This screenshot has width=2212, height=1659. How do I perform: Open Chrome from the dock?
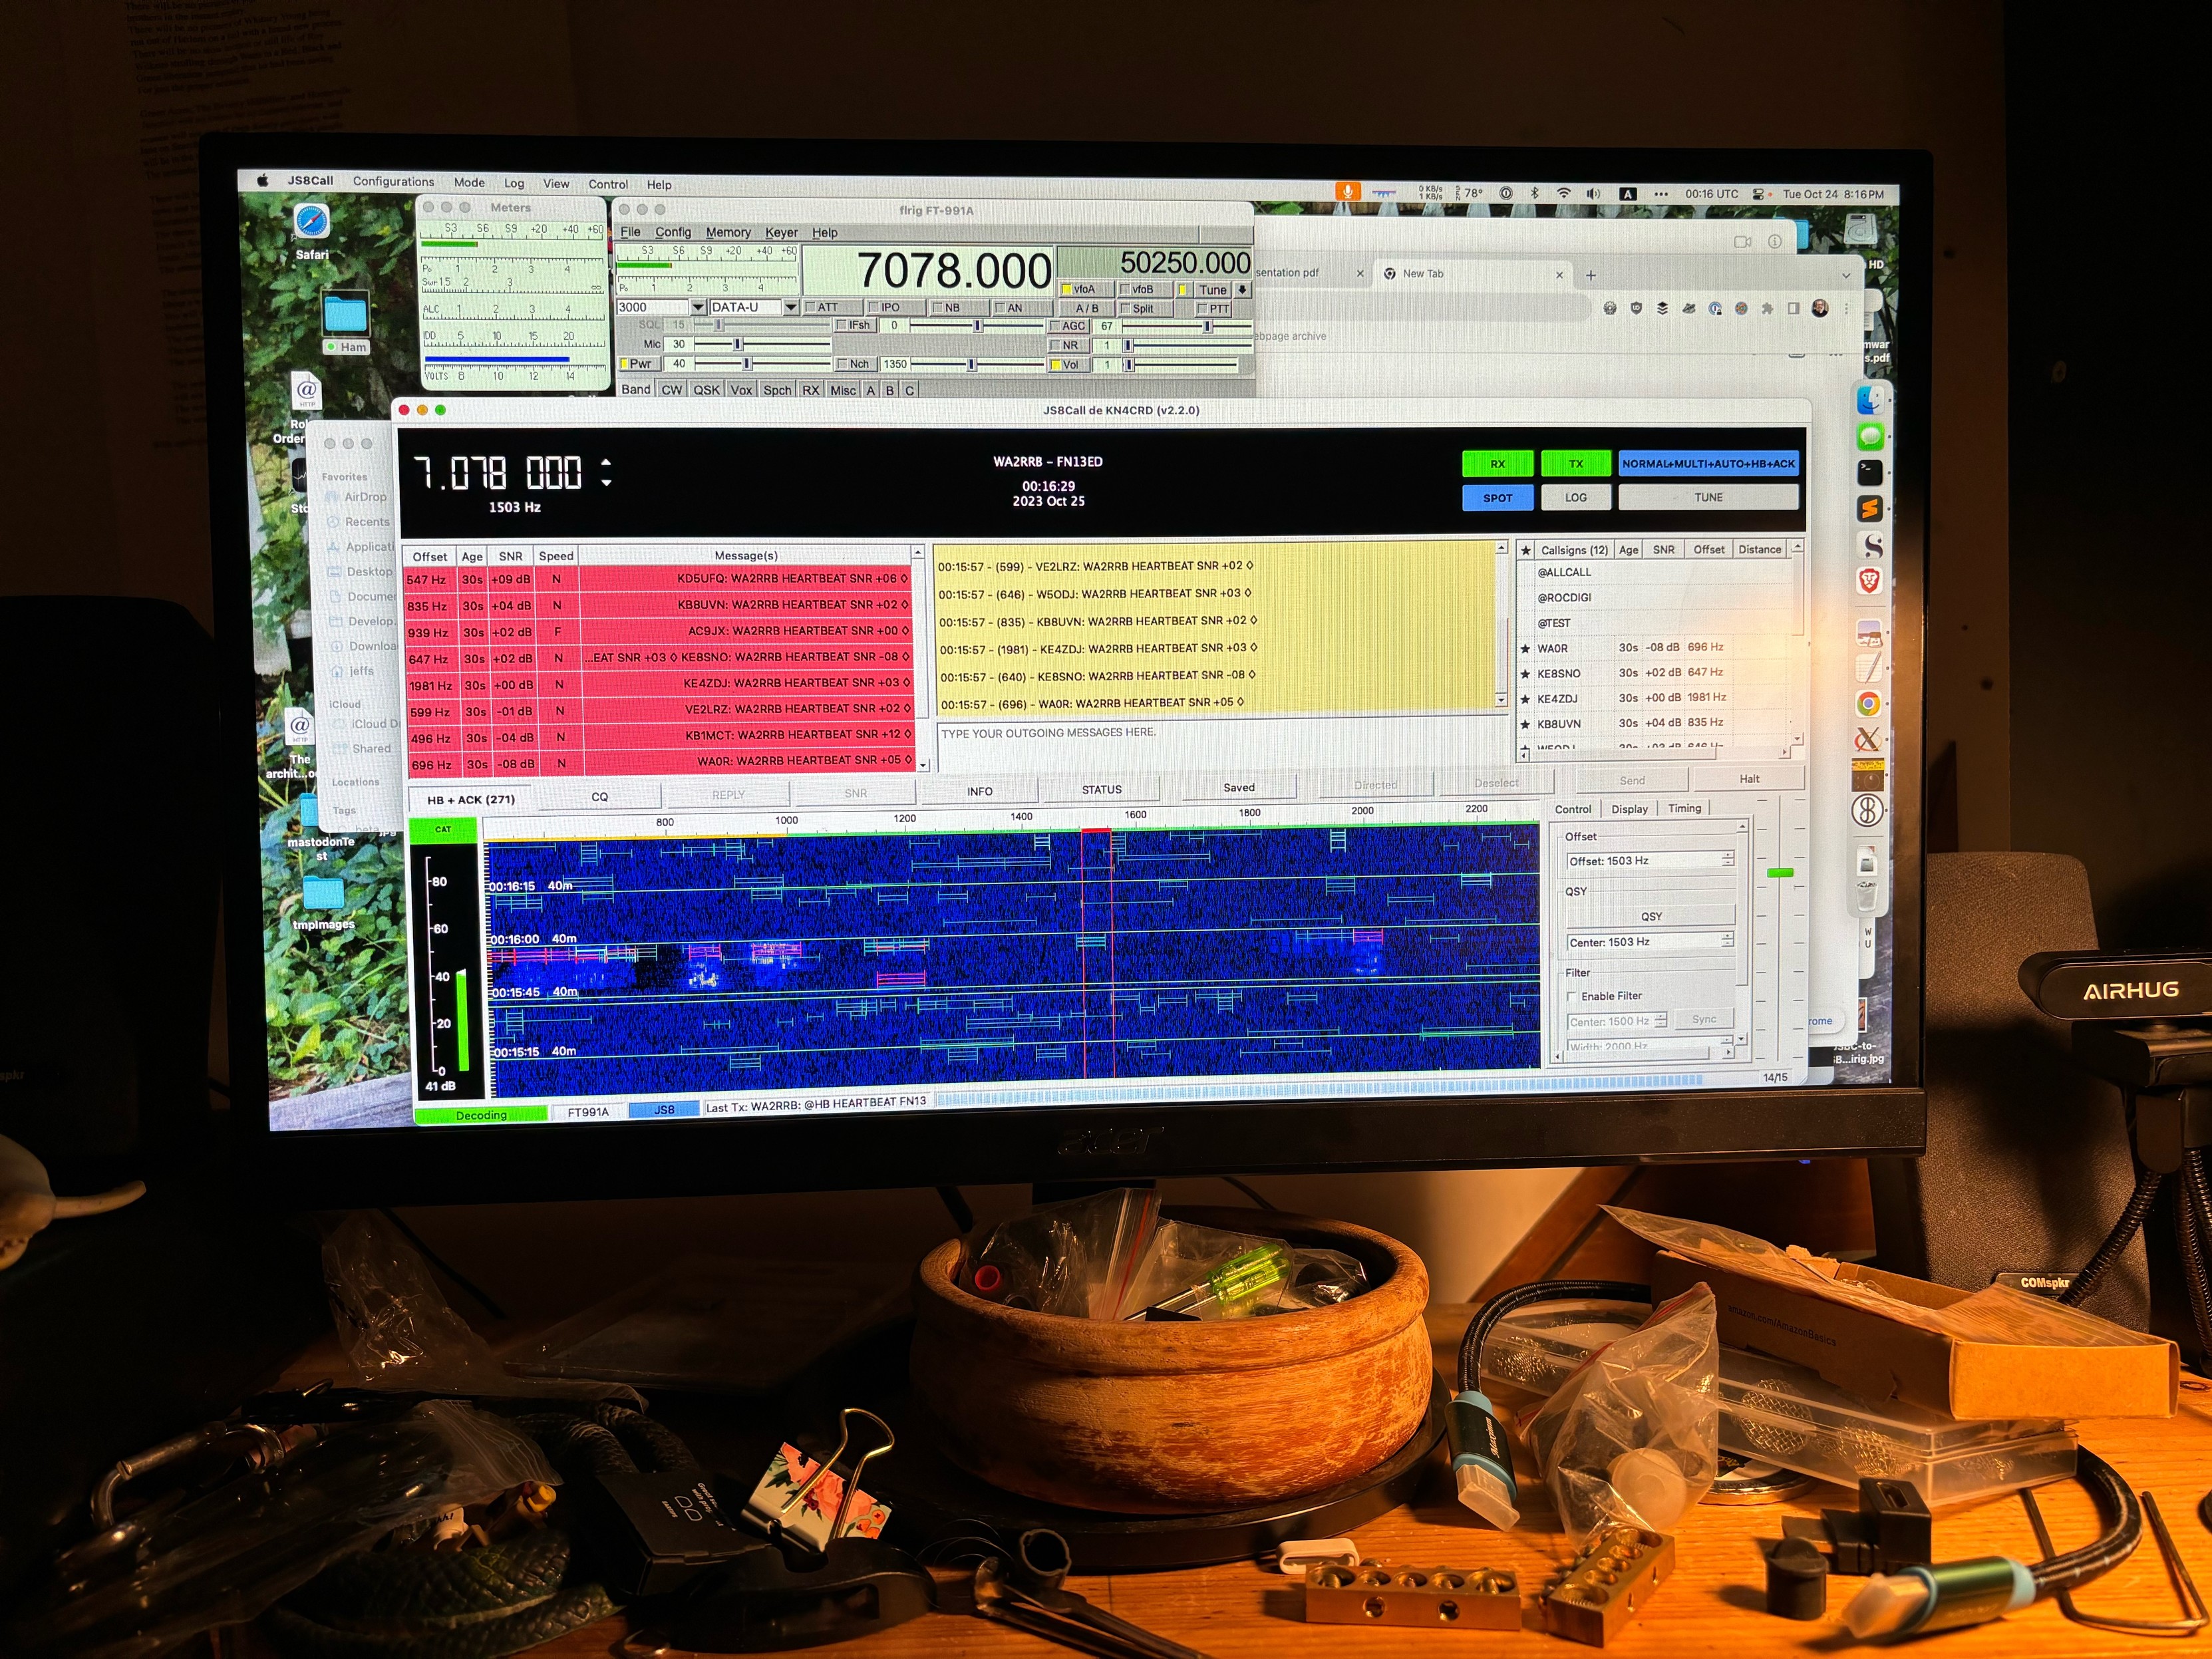1868,704
